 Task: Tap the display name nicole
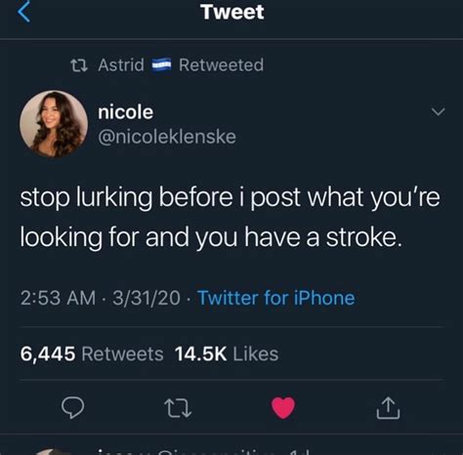tap(125, 112)
